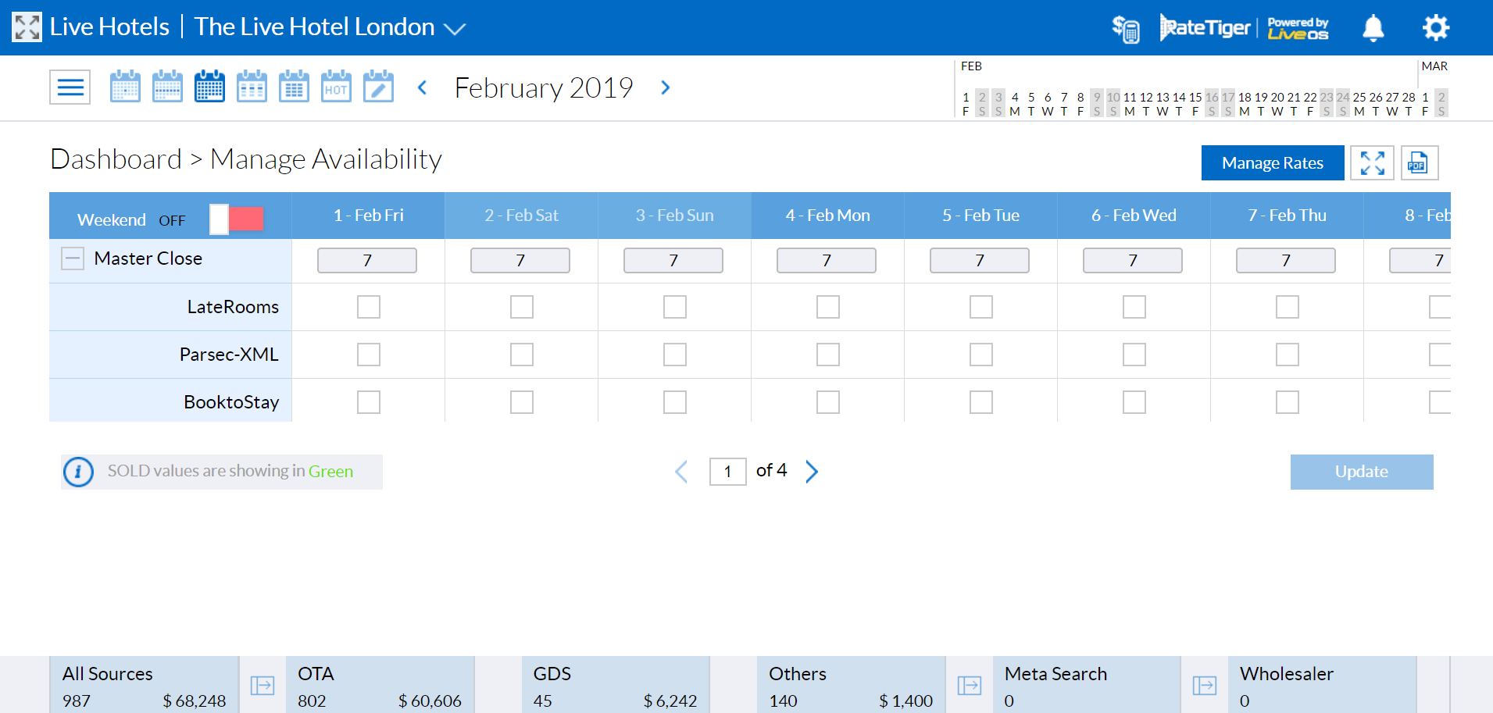Open the calendar edit pencil icon
The height and width of the screenshot is (713, 1493).
coord(378,86)
